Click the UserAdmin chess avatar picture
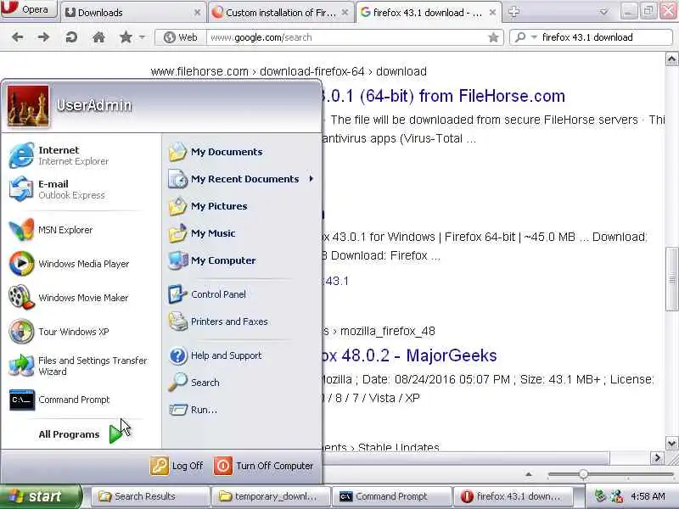 click(x=28, y=106)
